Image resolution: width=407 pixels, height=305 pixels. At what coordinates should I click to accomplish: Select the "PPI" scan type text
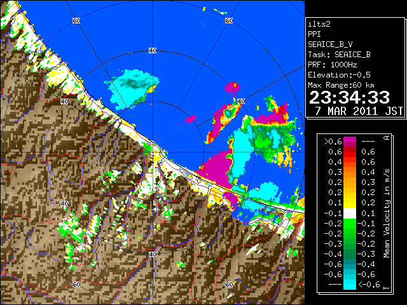(314, 34)
